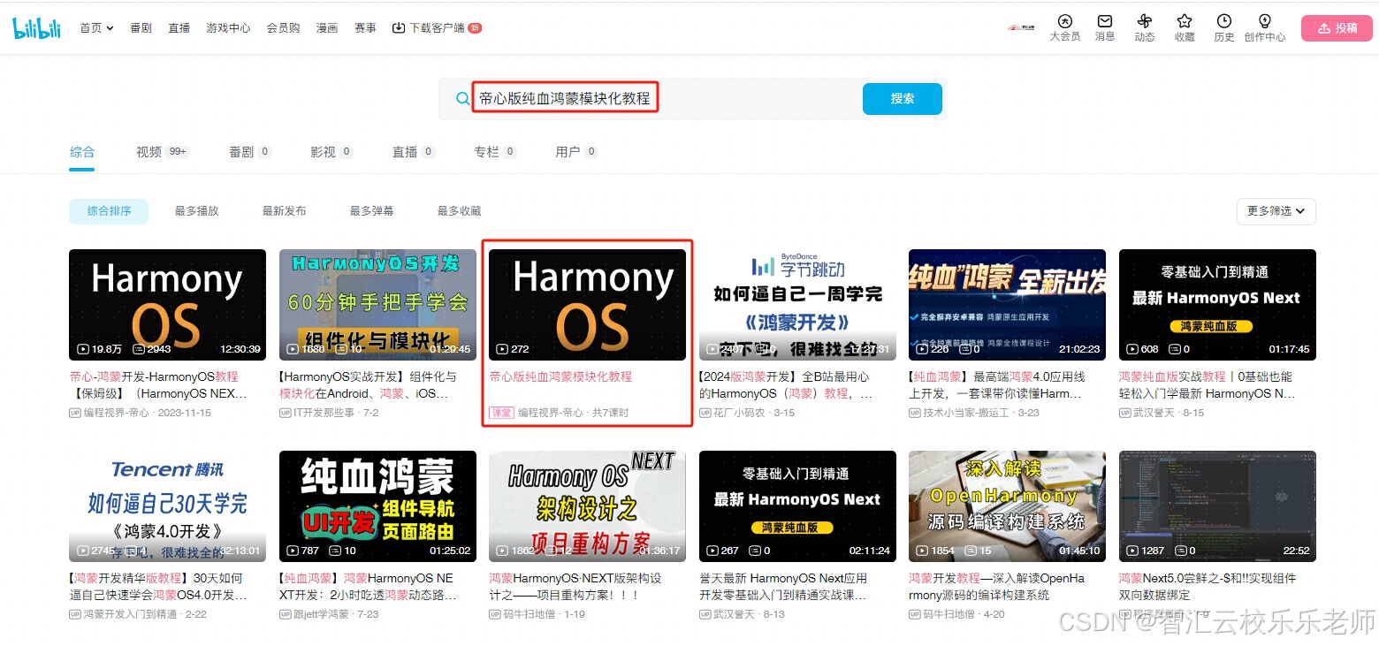
Task: Click the search magnifier icon
Action: pos(462,99)
